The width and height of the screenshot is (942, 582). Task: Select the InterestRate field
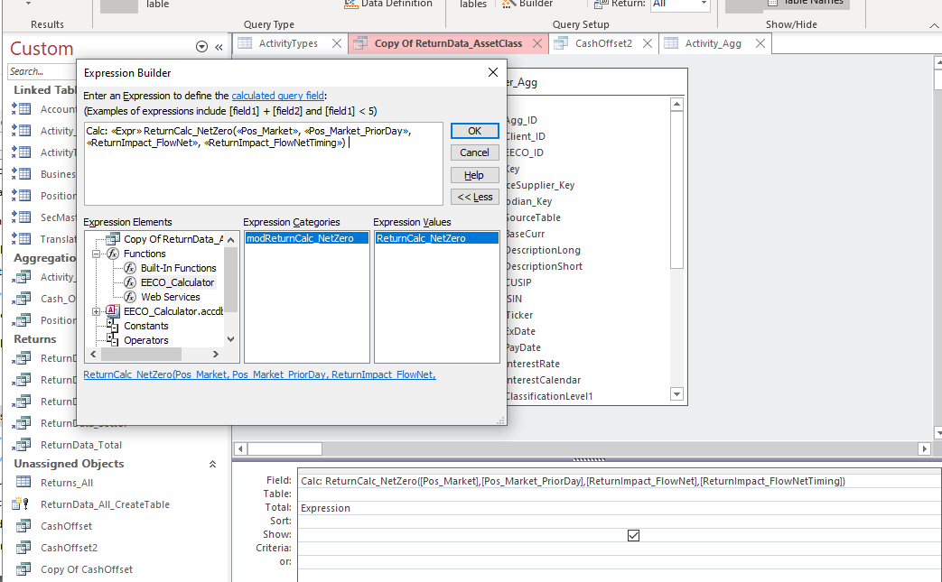[533, 364]
